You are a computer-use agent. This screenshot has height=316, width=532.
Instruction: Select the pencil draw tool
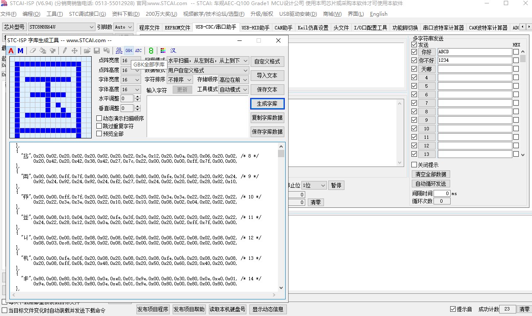point(65,51)
